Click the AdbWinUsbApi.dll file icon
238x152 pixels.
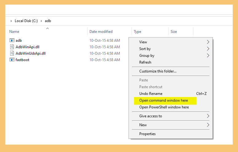tap(12, 53)
